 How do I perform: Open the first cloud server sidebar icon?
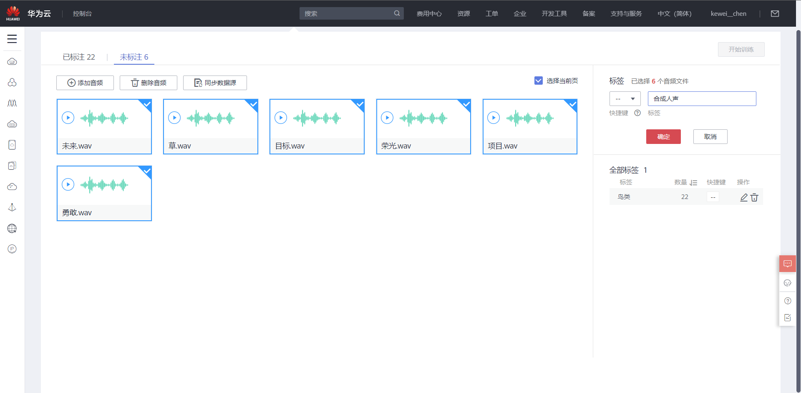[x=12, y=62]
